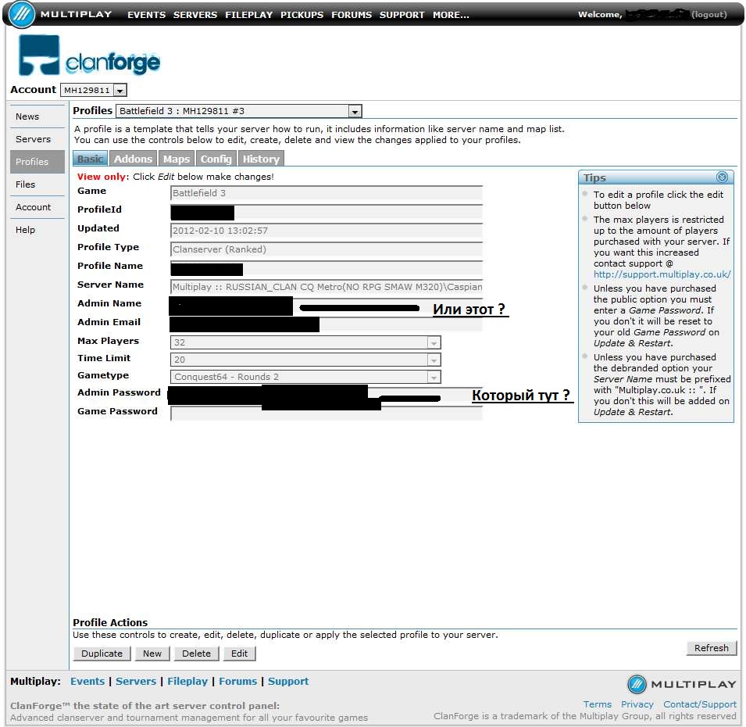The height and width of the screenshot is (727, 746).
Task: Click the Game field showing Battlefield 3
Action: (327, 193)
